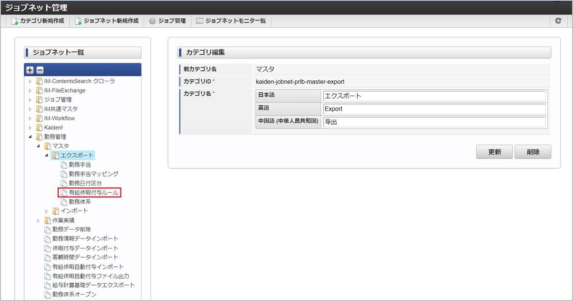Click the 勤務手当 job document icon
This screenshot has height=301, width=573.
pyautogui.click(x=64, y=165)
